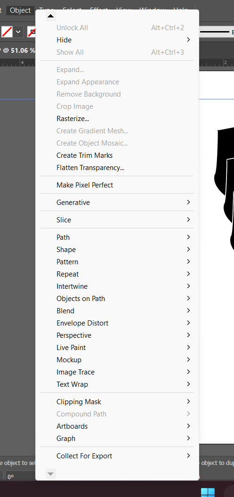Select the Fill swatch with red slash

click(7, 32)
